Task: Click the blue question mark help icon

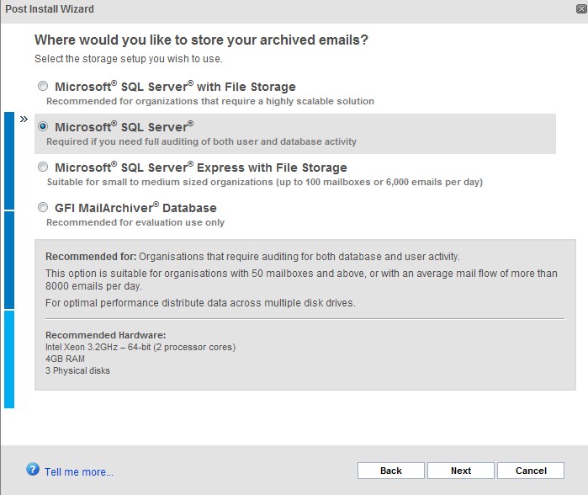Action: [x=33, y=469]
